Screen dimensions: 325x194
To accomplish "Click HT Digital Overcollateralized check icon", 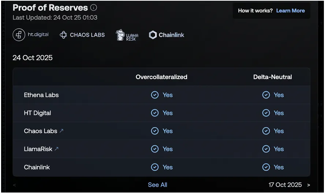I will coord(155,113).
